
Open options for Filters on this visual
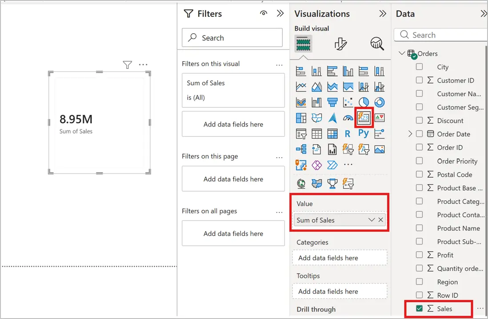click(x=279, y=65)
